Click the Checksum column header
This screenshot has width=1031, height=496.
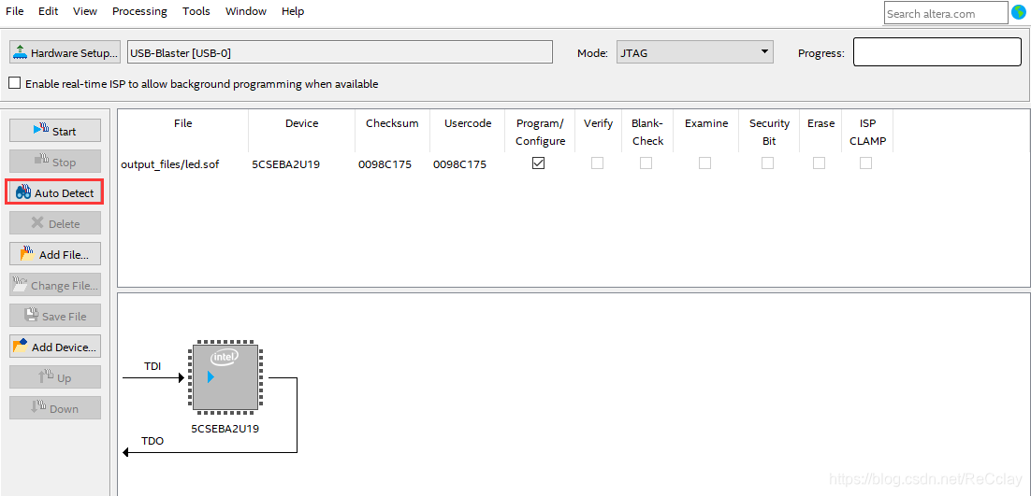[392, 122]
